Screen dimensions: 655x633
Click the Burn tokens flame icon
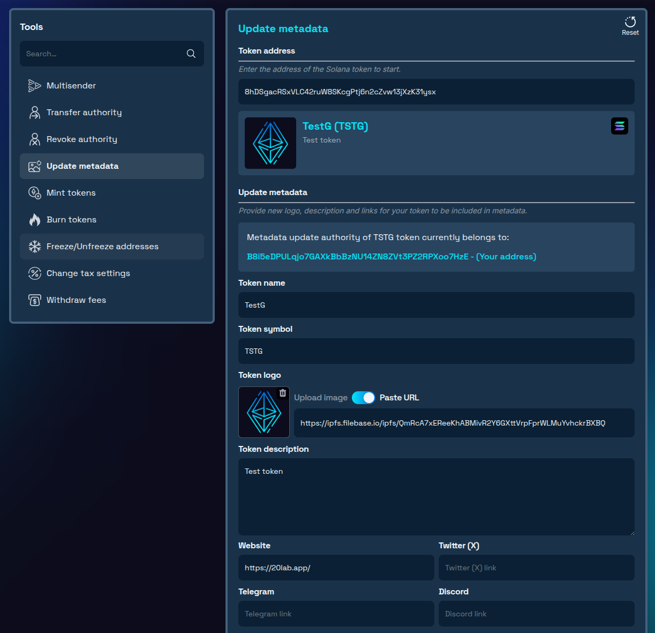pyautogui.click(x=34, y=219)
